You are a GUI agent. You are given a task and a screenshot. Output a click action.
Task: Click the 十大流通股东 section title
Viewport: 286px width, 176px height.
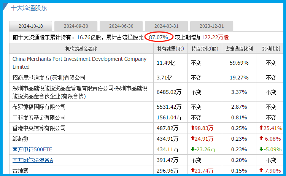click(29, 8)
